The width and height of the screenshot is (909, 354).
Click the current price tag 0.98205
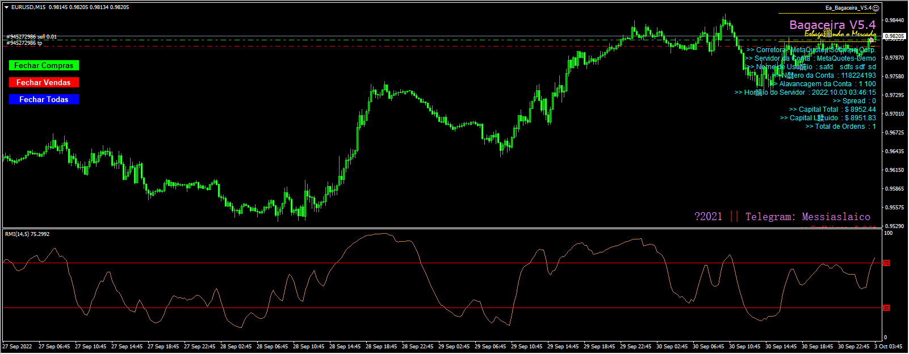pyautogui.click(x=894, y=36)
